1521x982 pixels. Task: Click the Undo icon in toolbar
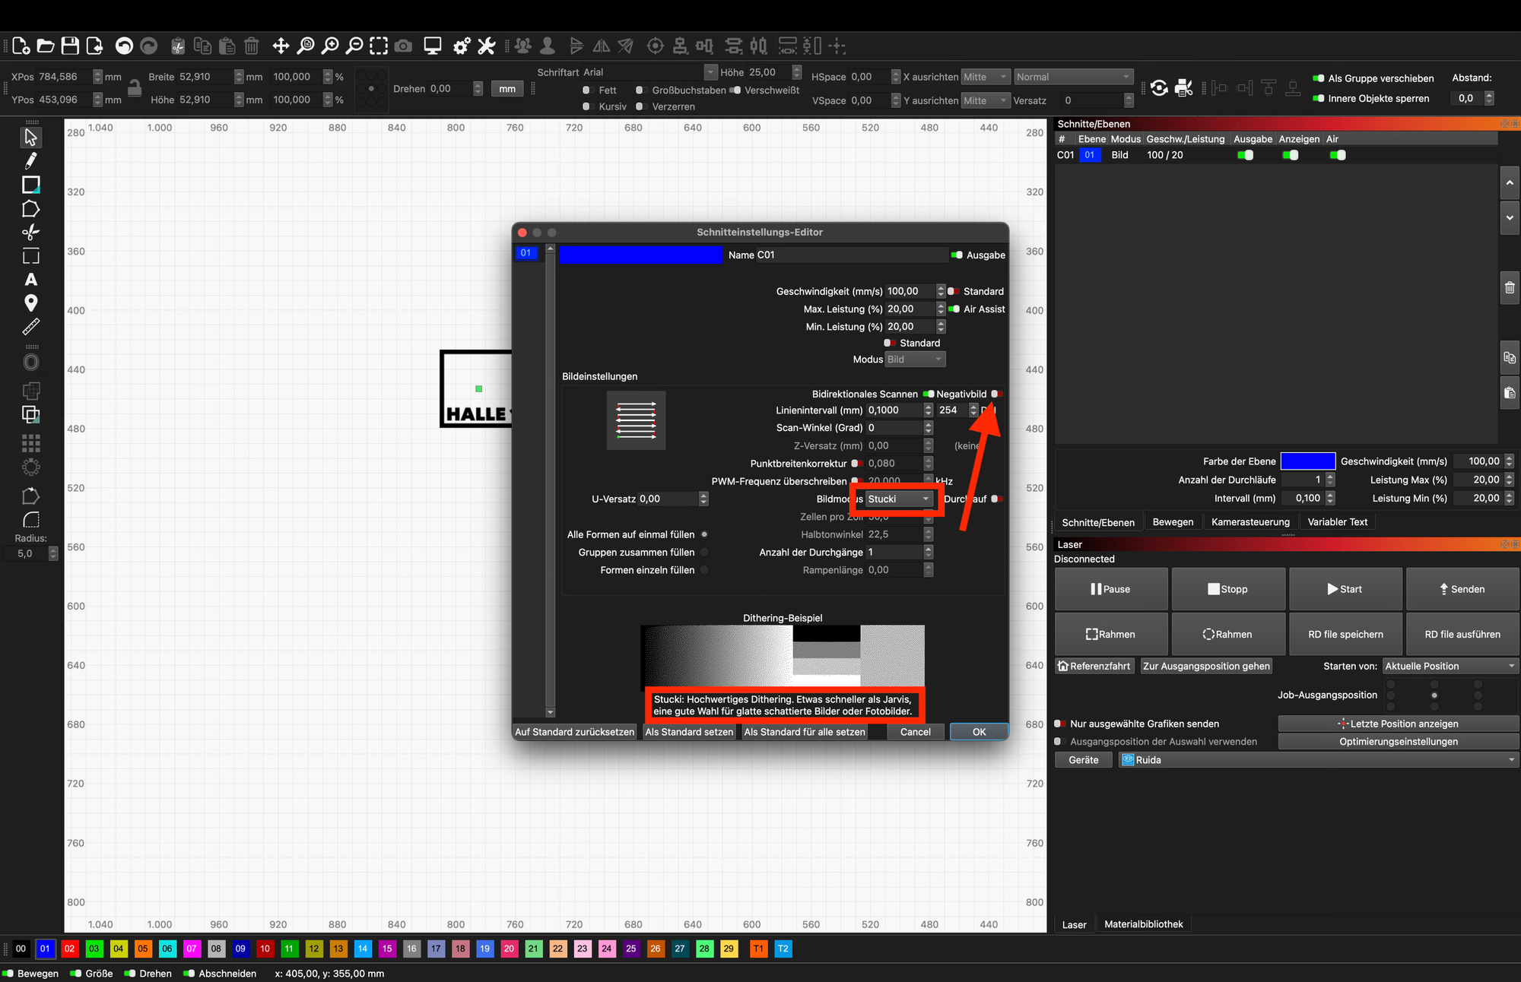[124, 46]
